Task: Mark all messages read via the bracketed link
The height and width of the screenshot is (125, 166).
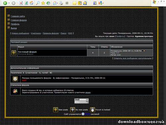Action: click(133, 58)
